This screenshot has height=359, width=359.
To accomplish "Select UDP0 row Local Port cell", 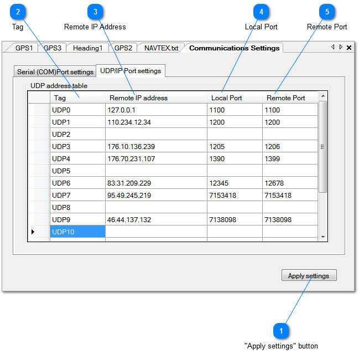I will pos(235,110).
